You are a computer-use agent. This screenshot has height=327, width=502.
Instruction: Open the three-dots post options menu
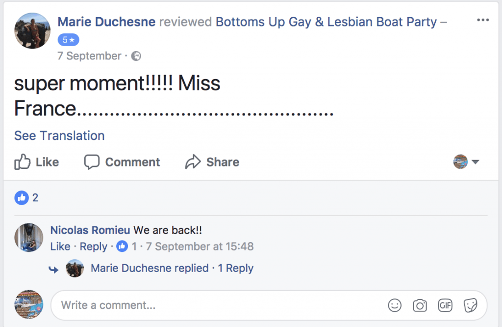click(x=483, y=20)
